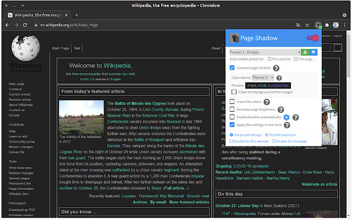The height and width of the screenshot is (220, 352).
Task: Click Nominate an article link
Action: pyautogui.click(x=319, y=184)
